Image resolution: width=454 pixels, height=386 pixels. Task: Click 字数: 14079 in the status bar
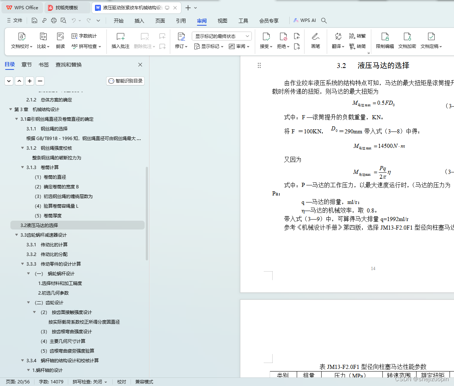pos(51,382)
